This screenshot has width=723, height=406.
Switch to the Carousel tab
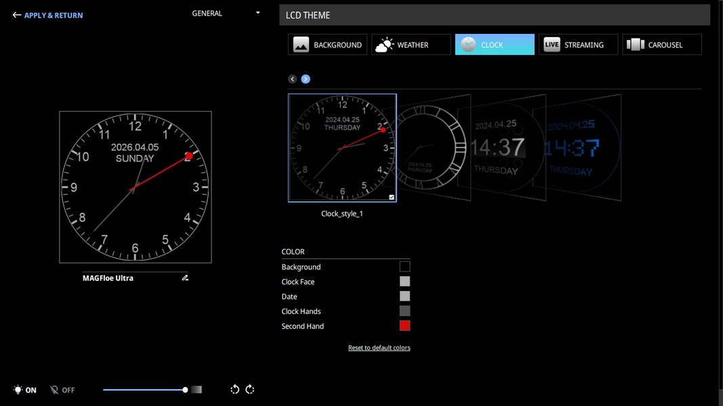pyautogui.click(x=661, y=45)
